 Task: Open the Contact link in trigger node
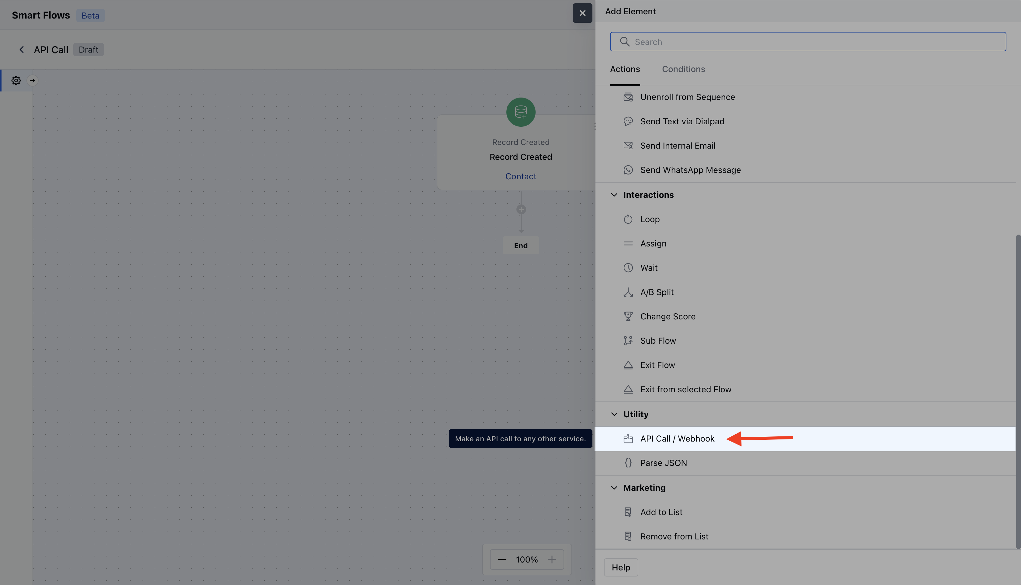click(x=521, y=176)
